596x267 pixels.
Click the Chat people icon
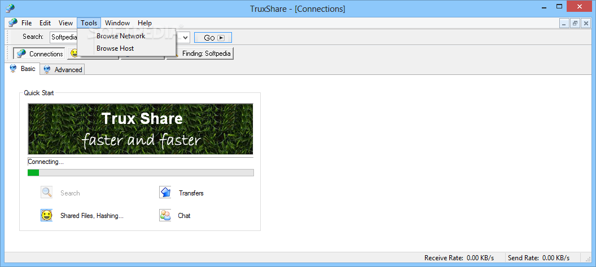pos(165,215)
